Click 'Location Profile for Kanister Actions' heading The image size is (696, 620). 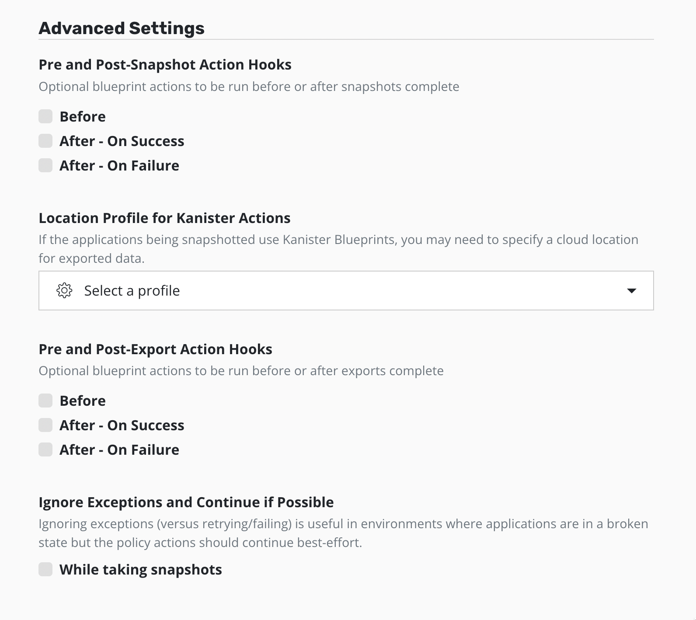[x=164, y=218]
